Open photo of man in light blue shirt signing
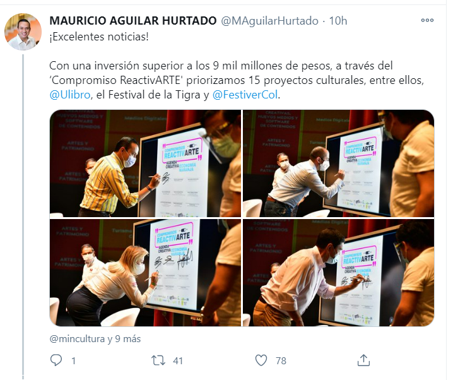Image resolution: width=458 pixels, height=380 pixels. pyautogui.click(x=338, y=163)
